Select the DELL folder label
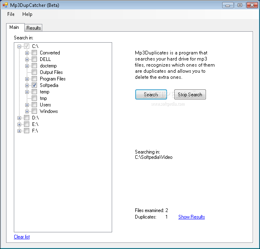 pos(45,59)
